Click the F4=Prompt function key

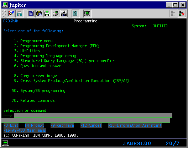[35, 125]
